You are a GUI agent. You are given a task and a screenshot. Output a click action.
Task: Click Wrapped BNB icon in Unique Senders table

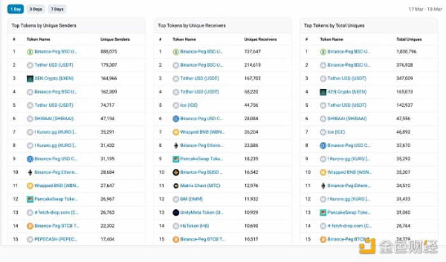[x=30, y=186]
